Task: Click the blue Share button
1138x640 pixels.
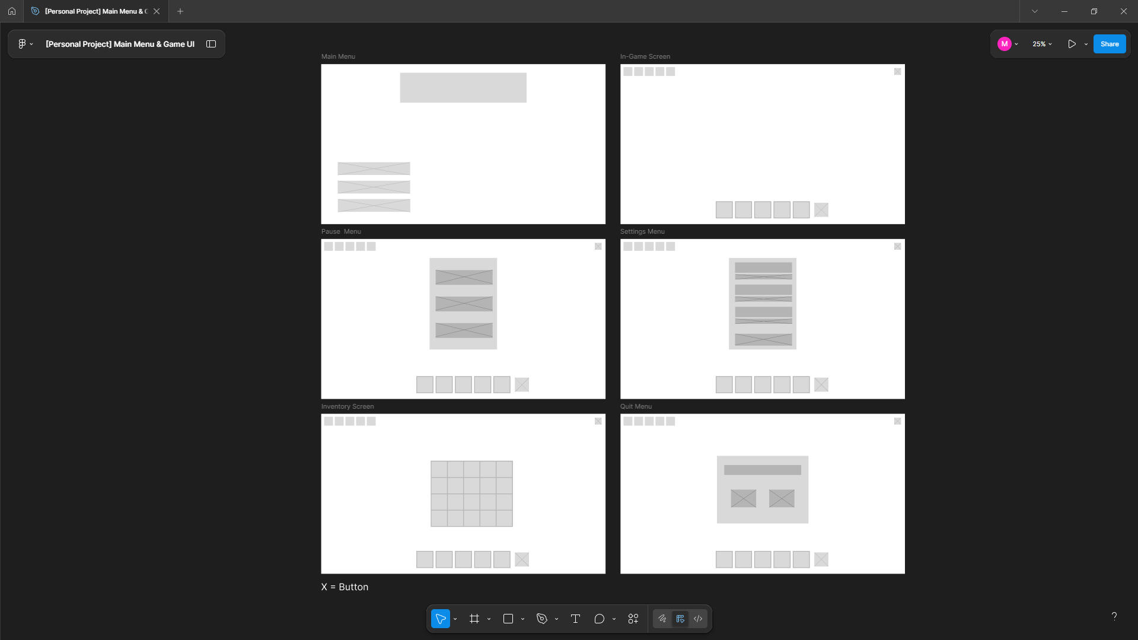Action: [1109, 44]
